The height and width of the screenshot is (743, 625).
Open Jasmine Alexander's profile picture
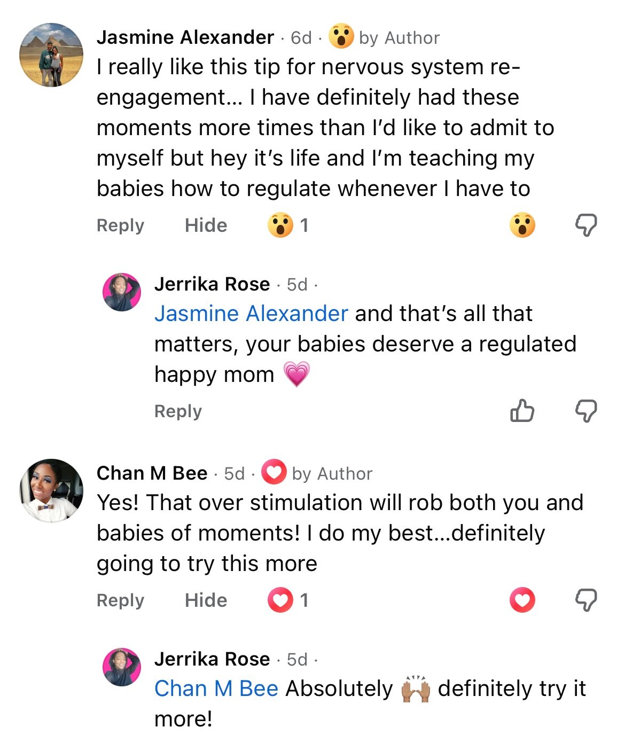click(51, 54)
